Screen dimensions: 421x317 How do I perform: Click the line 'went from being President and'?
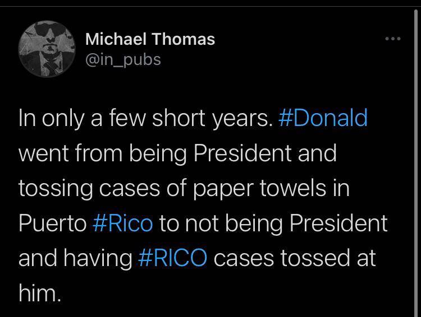(x=177, y=153)
